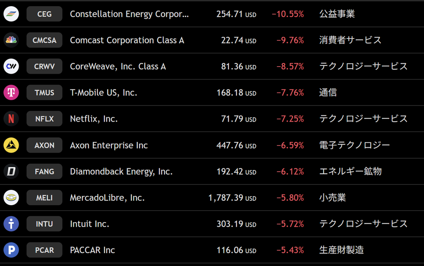This screenshot has height=266, width=424.
Task: Click the pink T-Mobile logo icon
Action: 11,92
